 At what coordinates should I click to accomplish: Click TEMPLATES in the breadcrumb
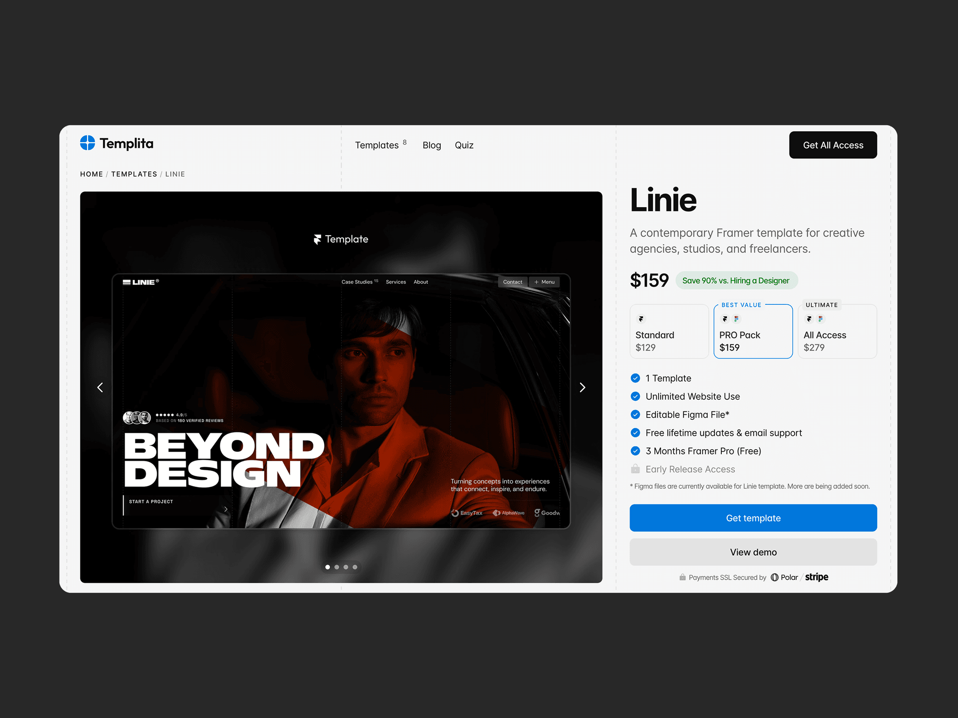pyautogui.click(x=134, y=174)
